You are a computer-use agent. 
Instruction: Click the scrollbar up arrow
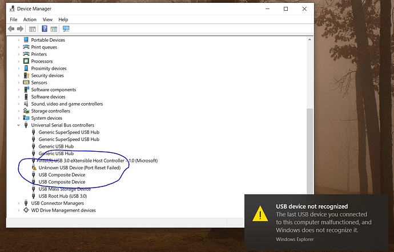pos(310,40)
